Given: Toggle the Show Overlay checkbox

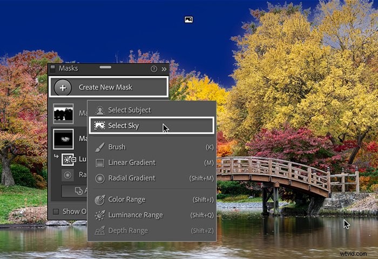Looking at the screenshot, I should click(x=56, y=212).
